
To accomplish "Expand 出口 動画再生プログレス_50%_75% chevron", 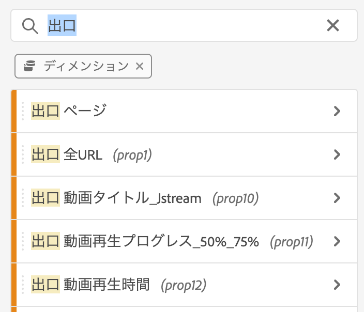I will tap(337, 241).
